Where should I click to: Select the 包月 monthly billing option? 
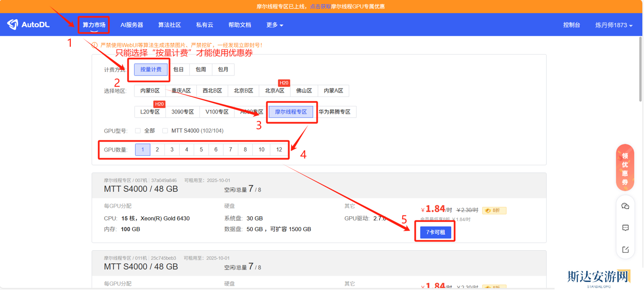[223, 70]
